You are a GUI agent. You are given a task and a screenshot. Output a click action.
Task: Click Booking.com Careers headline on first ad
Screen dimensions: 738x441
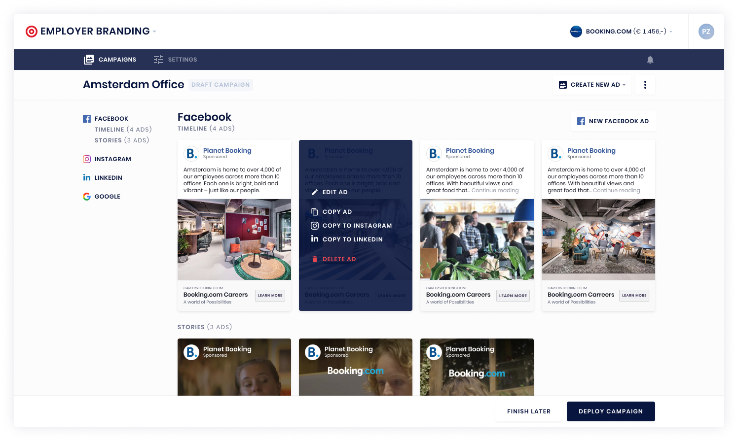pos(216,295)
